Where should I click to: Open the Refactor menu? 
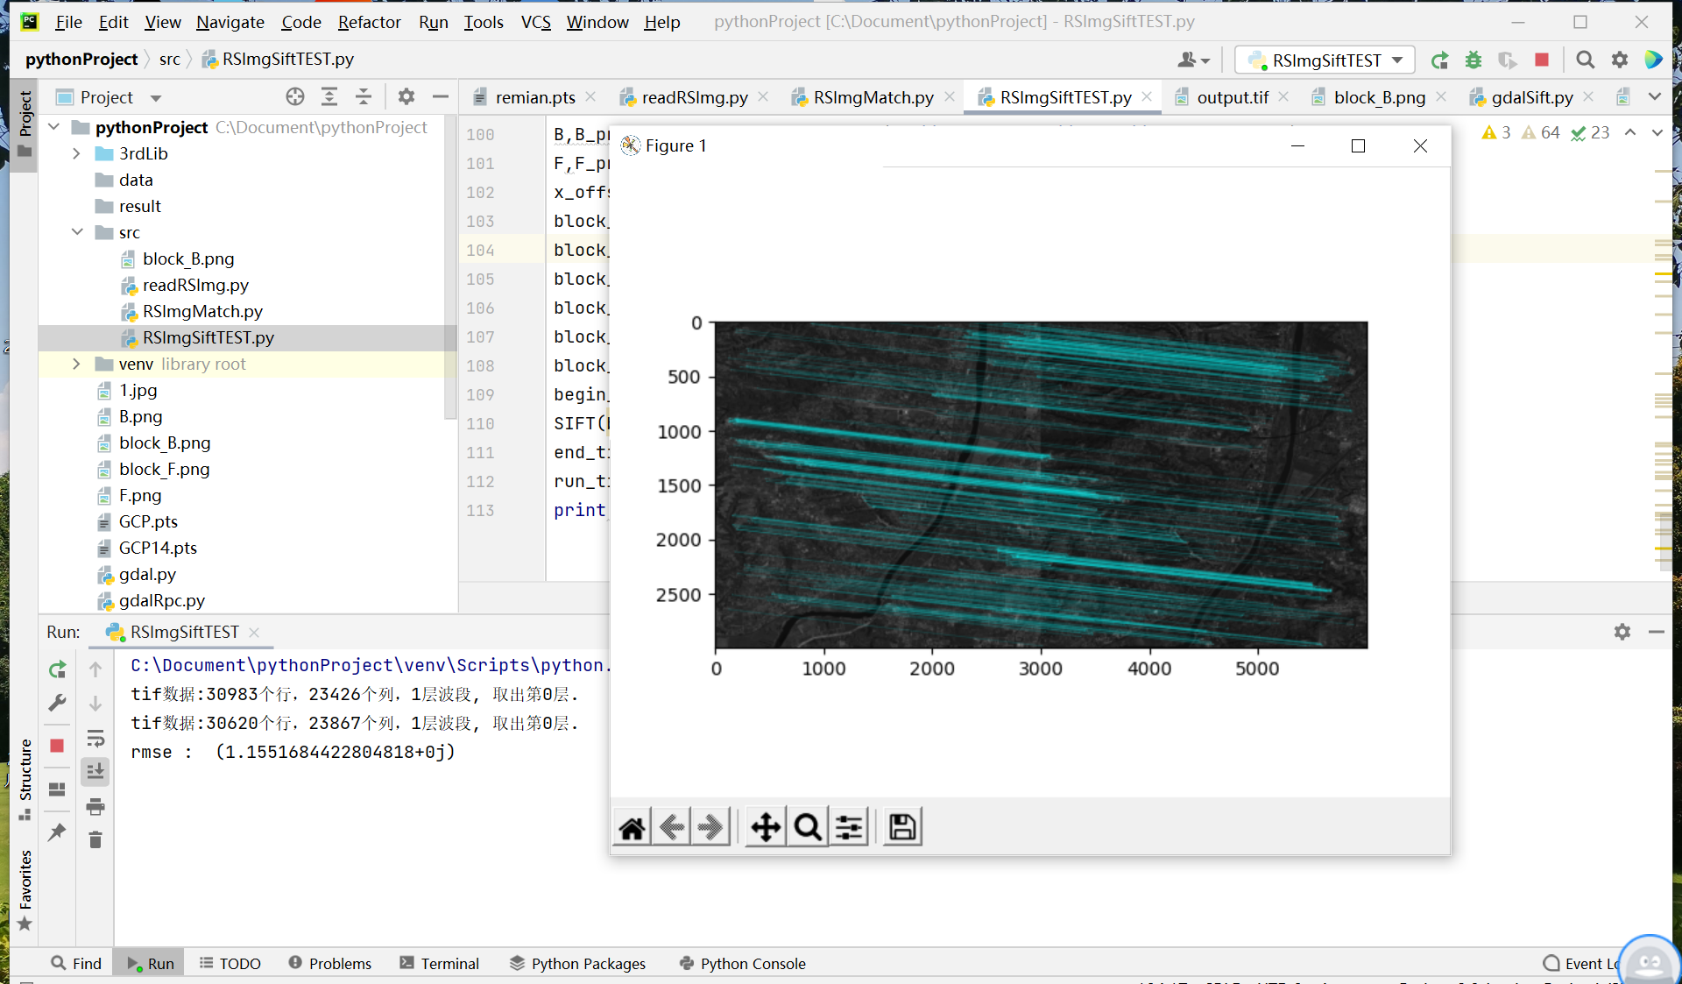[369, 22]
